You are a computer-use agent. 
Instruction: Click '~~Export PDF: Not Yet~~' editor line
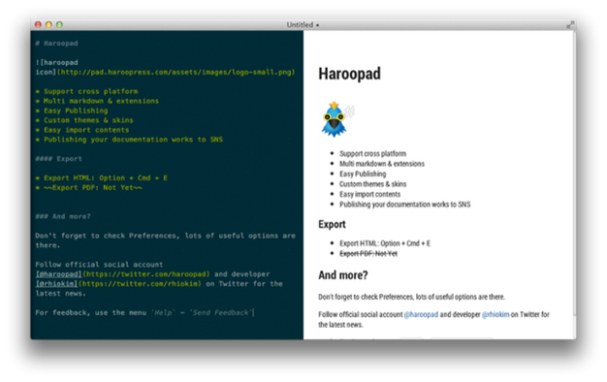coord(88,188)
